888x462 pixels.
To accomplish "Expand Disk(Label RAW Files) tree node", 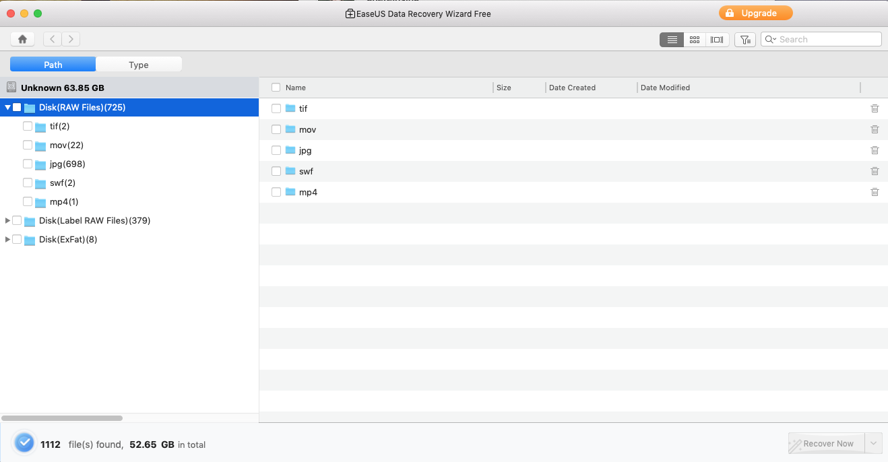I will coord(7,220).
